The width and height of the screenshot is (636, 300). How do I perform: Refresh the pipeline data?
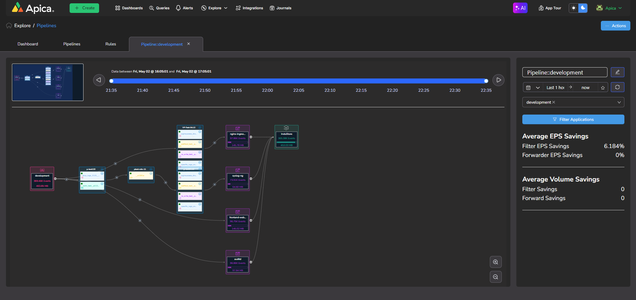tap(617, 87)
